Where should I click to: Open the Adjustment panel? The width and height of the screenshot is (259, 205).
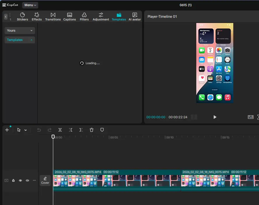click(x=101, y=17)
